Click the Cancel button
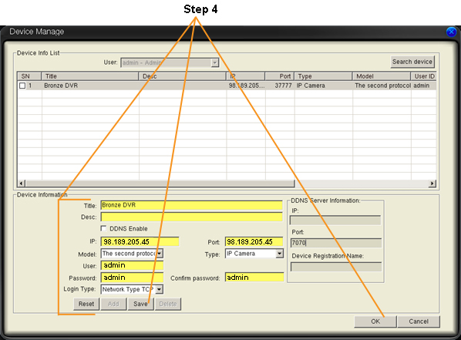Viewport: 461px width, 340px height. [419, 321]
